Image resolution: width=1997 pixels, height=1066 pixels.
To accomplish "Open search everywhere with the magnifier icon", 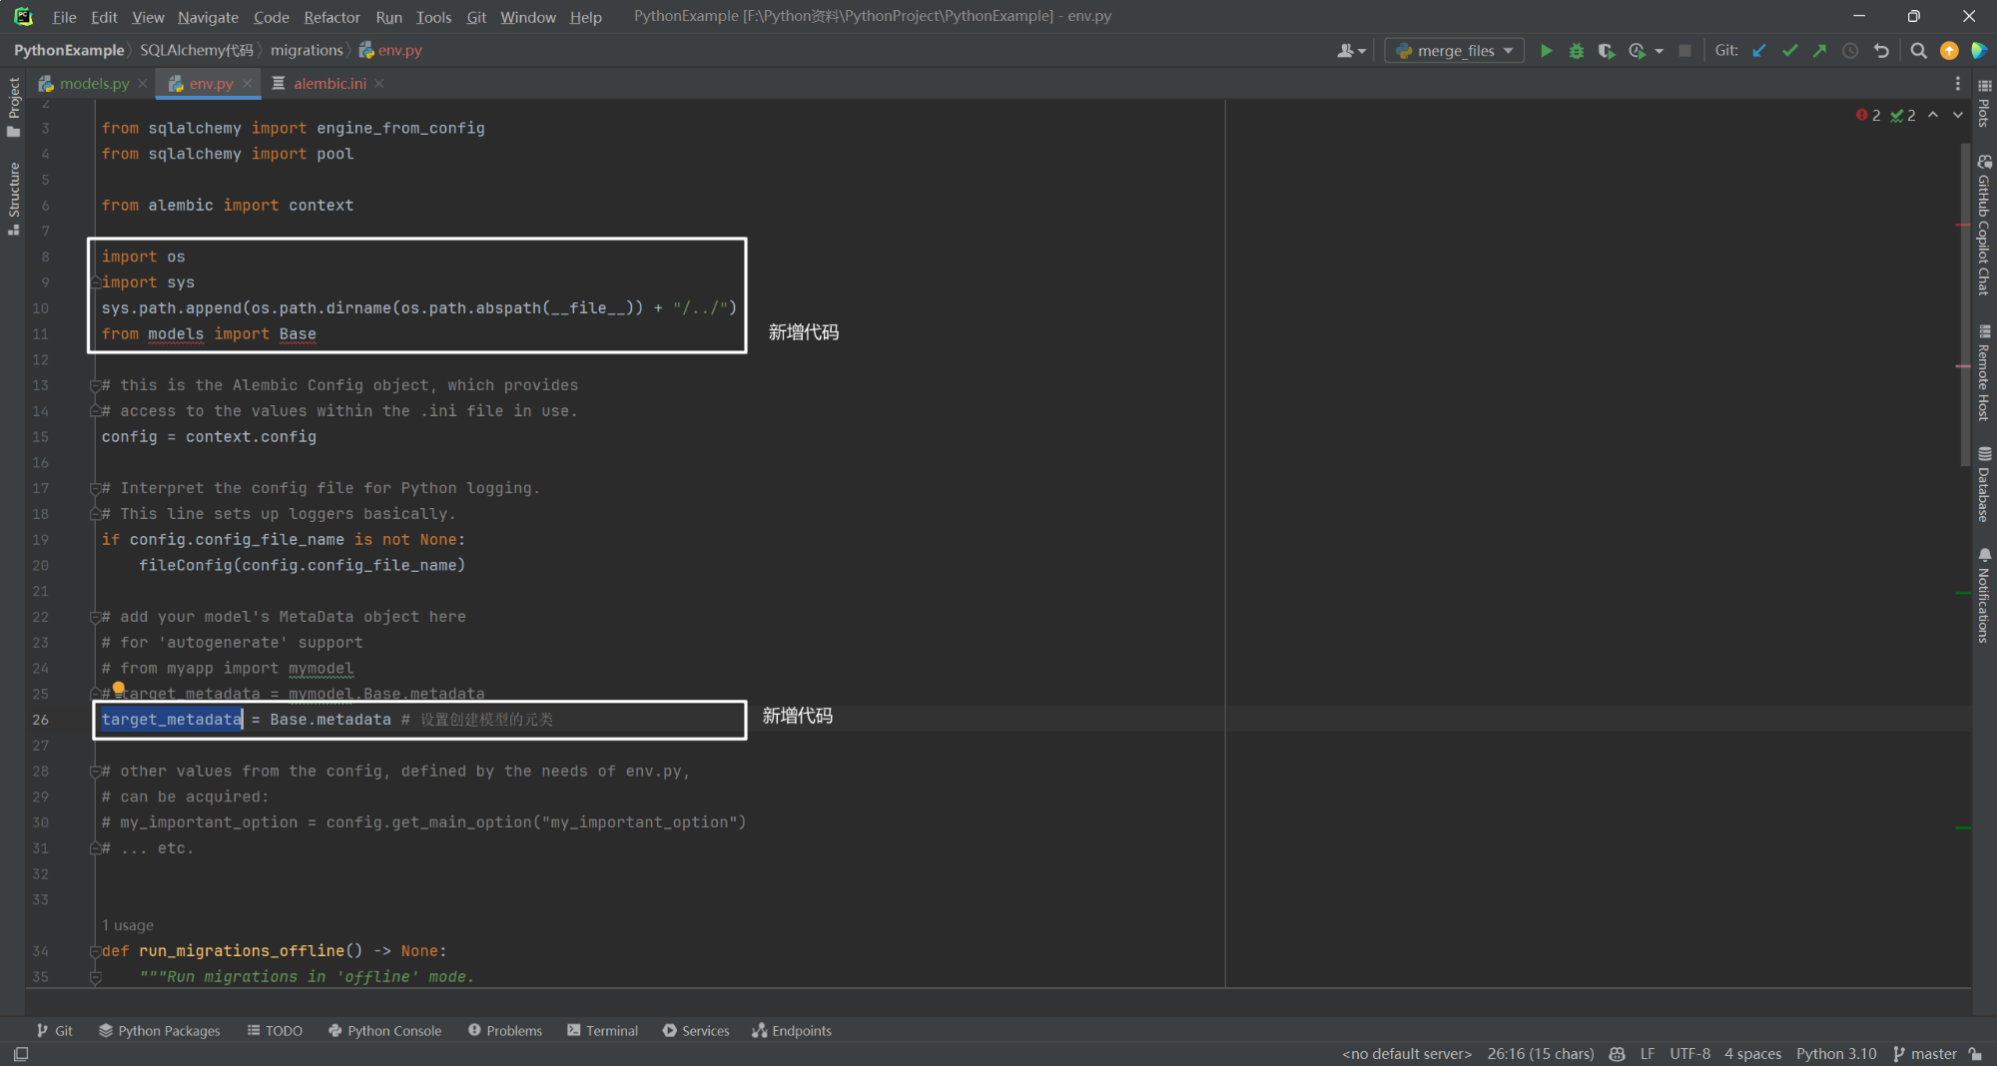I will pos(1918,50).
